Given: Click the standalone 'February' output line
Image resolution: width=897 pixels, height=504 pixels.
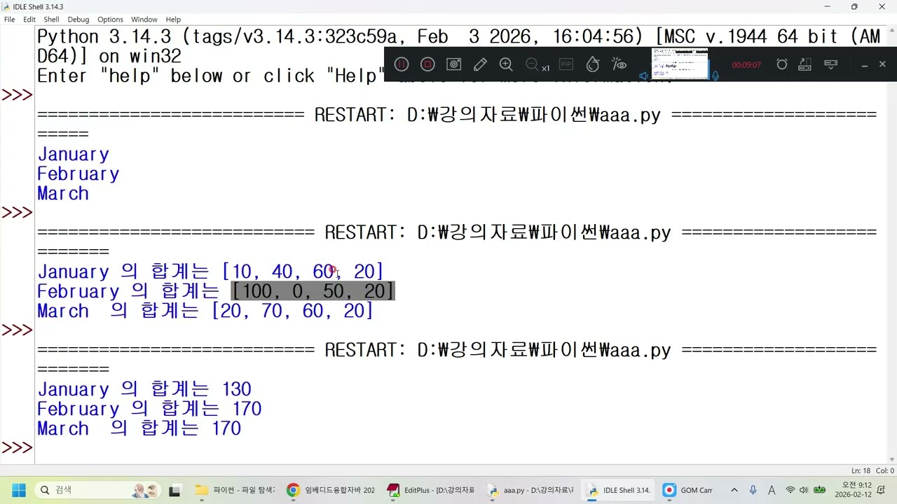Looking at the screenshot, I should click(x=78, y=174).
